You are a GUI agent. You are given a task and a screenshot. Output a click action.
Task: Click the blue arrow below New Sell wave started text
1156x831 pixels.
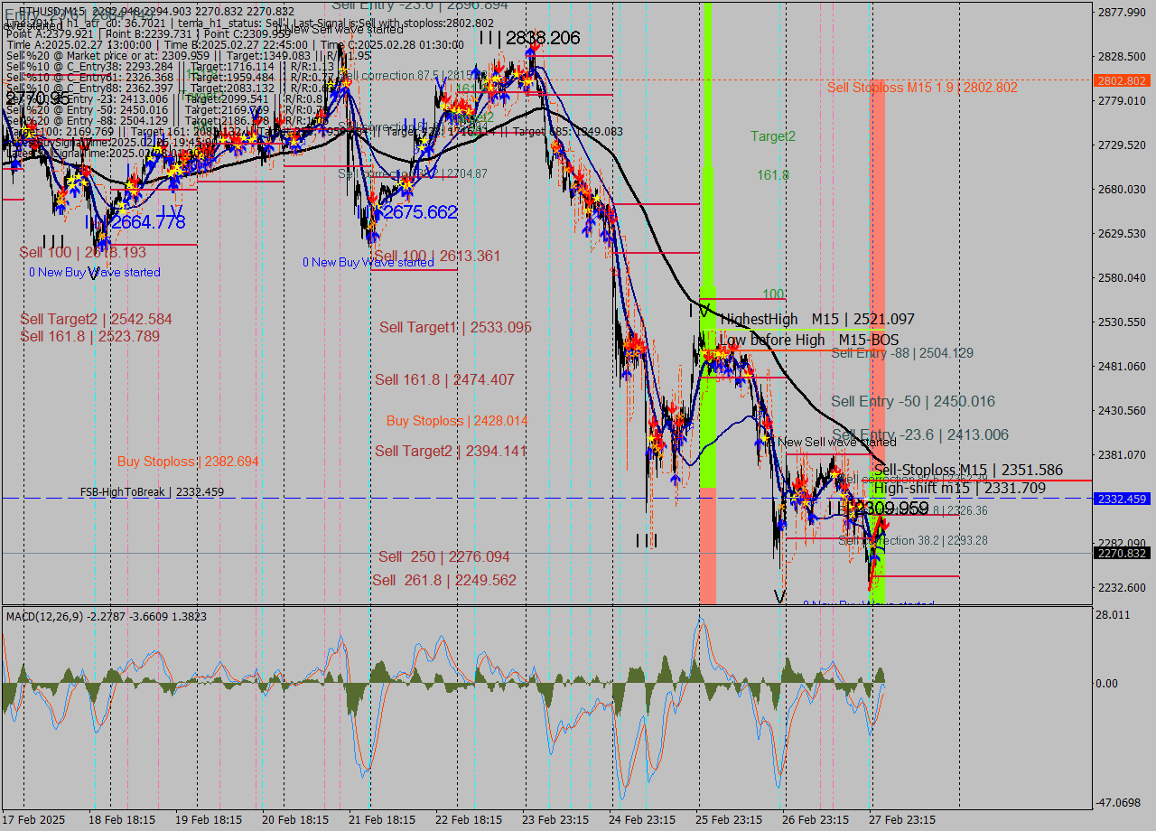tap(812, 518)
